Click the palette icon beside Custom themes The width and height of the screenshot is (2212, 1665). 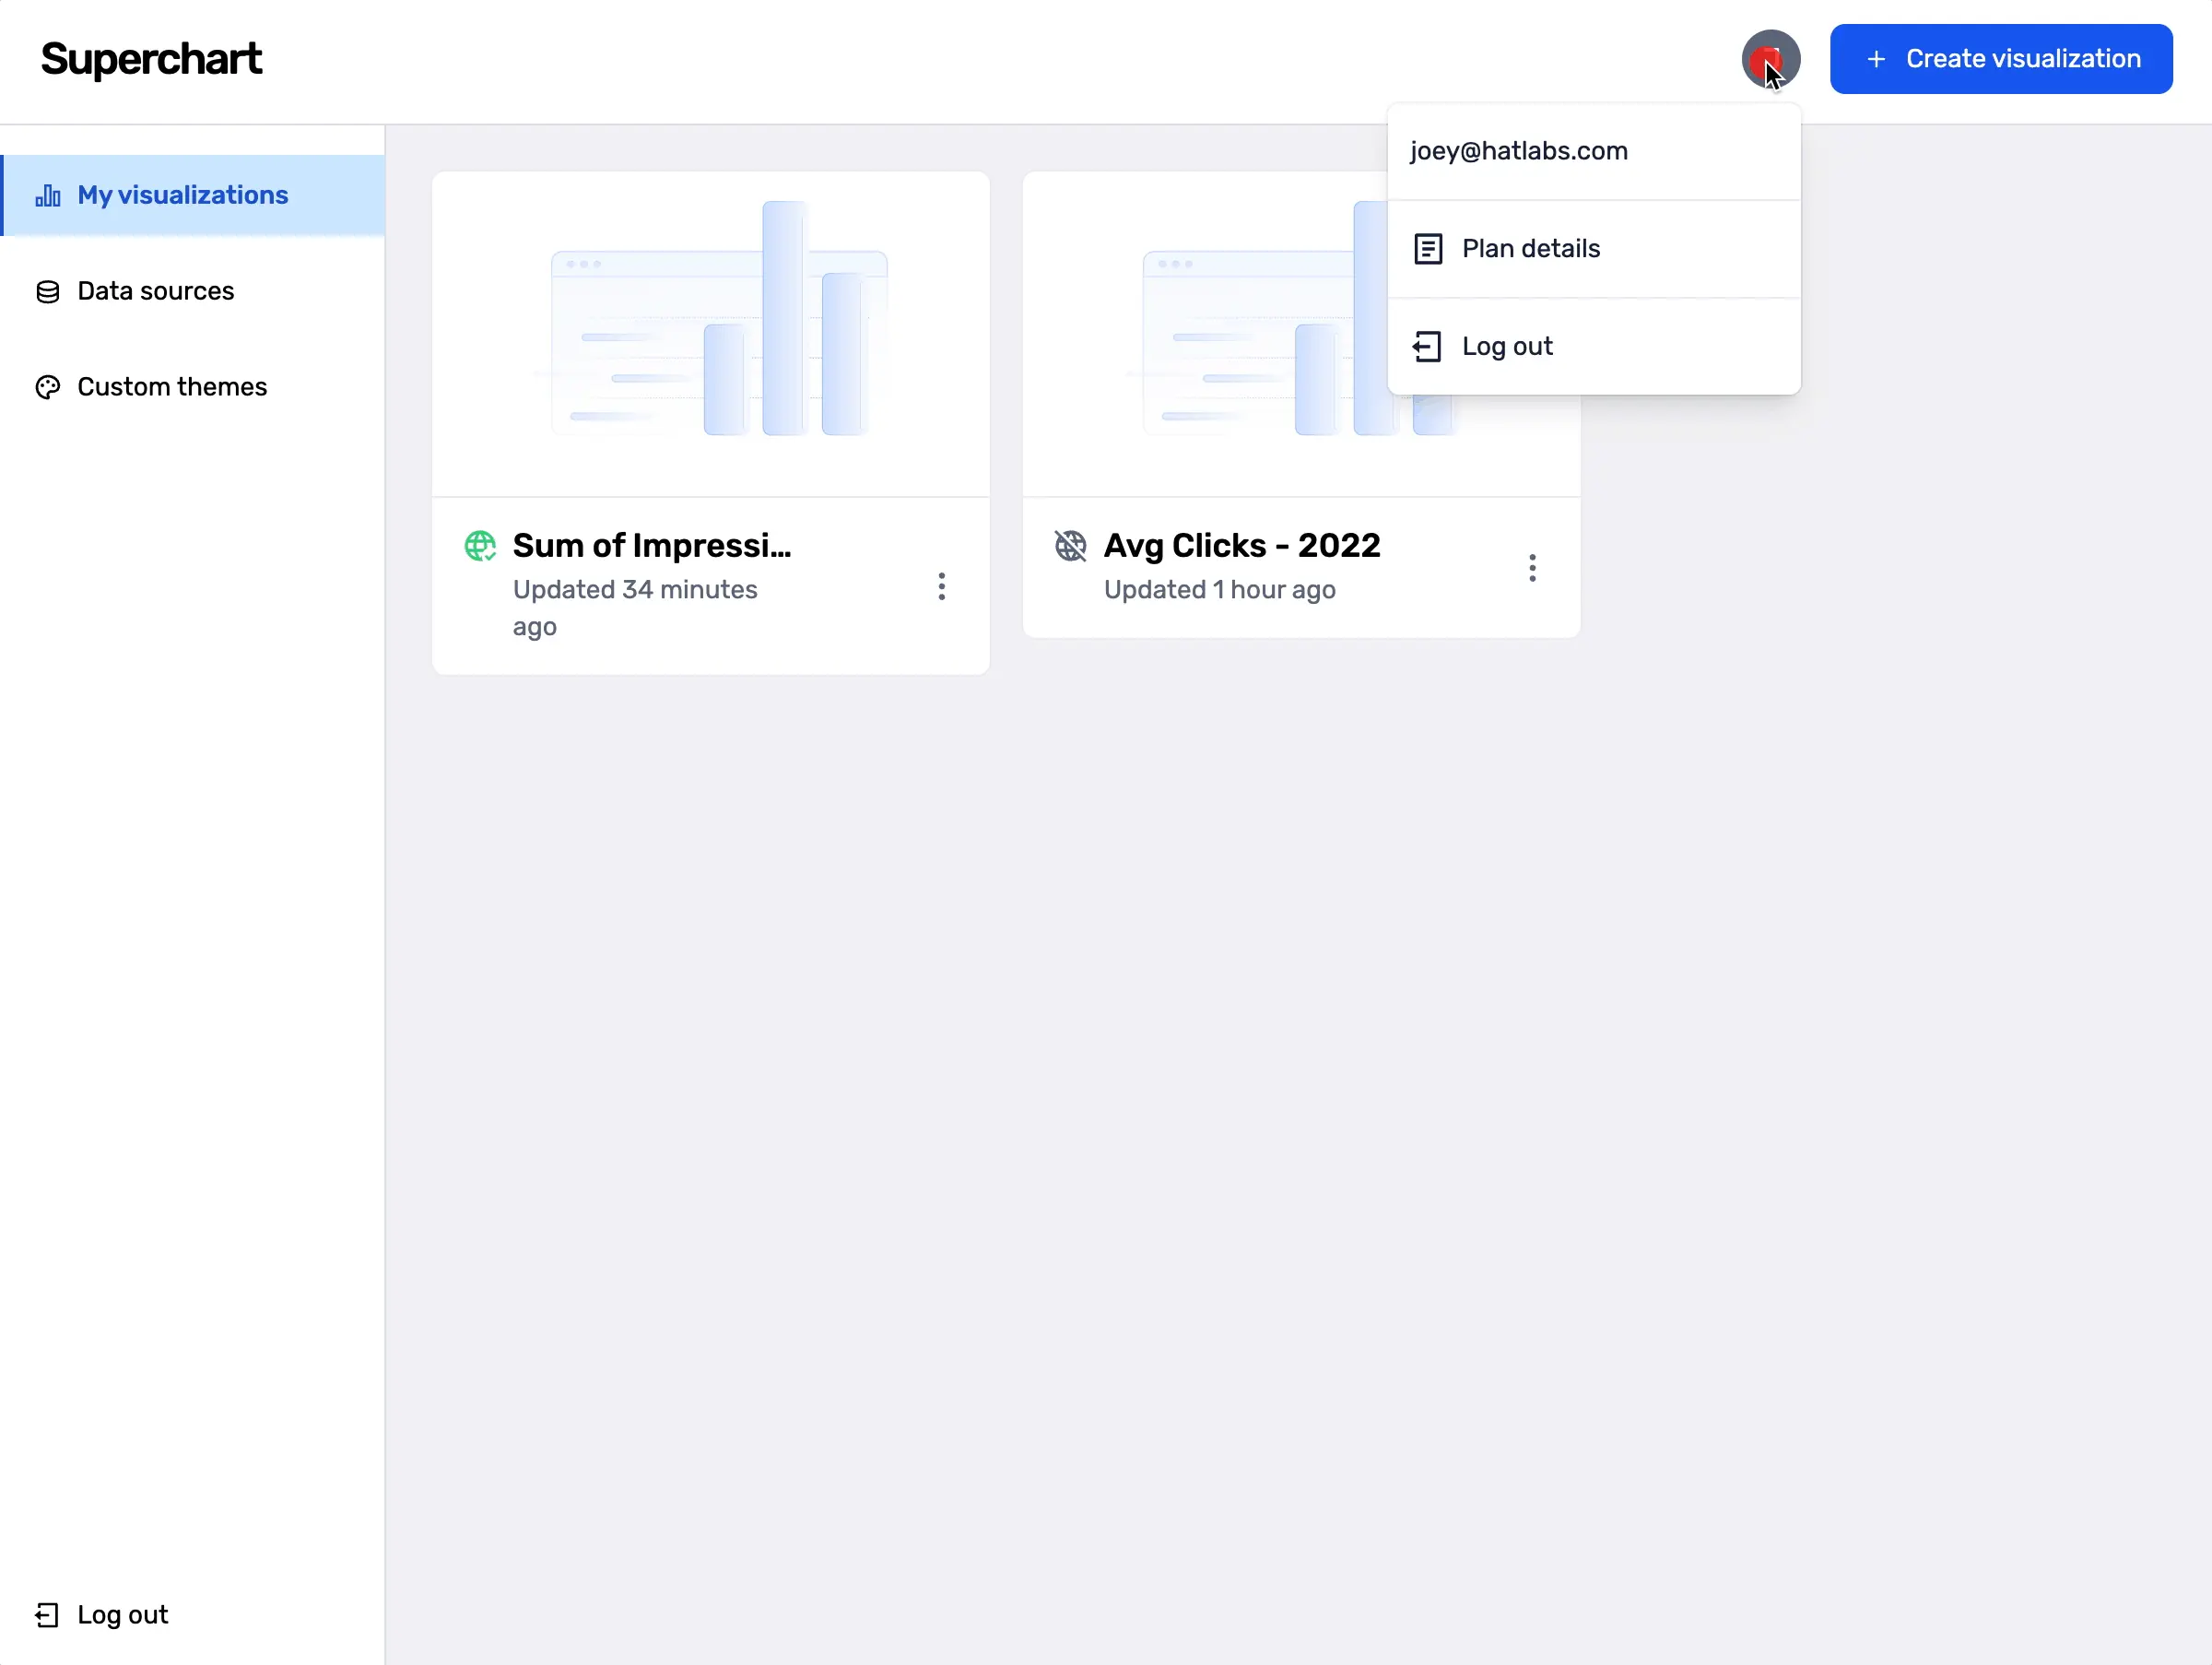coord(48,387)
